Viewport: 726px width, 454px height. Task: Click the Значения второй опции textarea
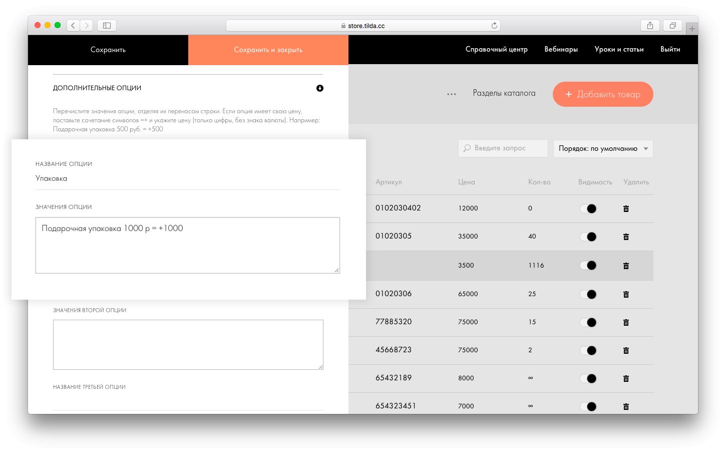(188, 345)
